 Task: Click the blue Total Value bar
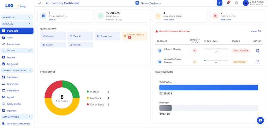(x=209, y=88)
